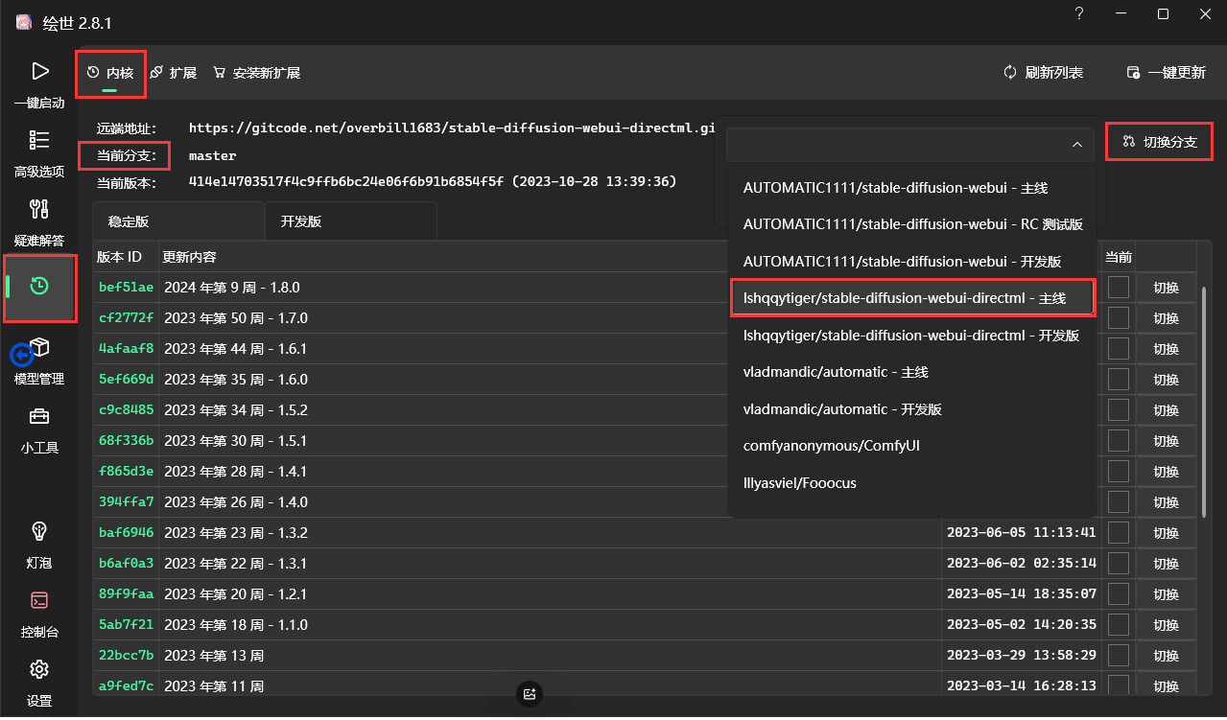Check the 当前 box for version 89f9faa
This screenshot has width=1227, height=720.
tap(1119, 594)
